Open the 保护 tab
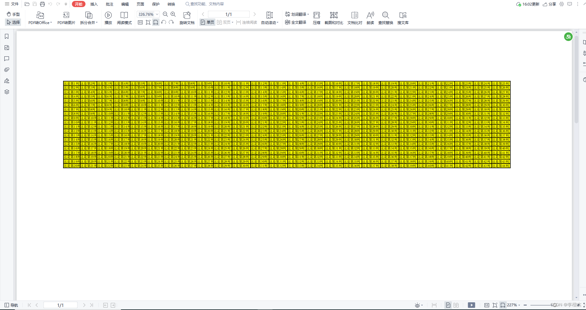Image resolution: width=586 pixels, height=310 pixels. [156, 4]
